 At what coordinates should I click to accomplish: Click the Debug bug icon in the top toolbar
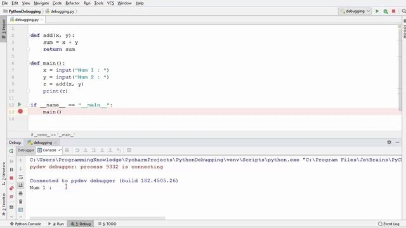[386, 11]
